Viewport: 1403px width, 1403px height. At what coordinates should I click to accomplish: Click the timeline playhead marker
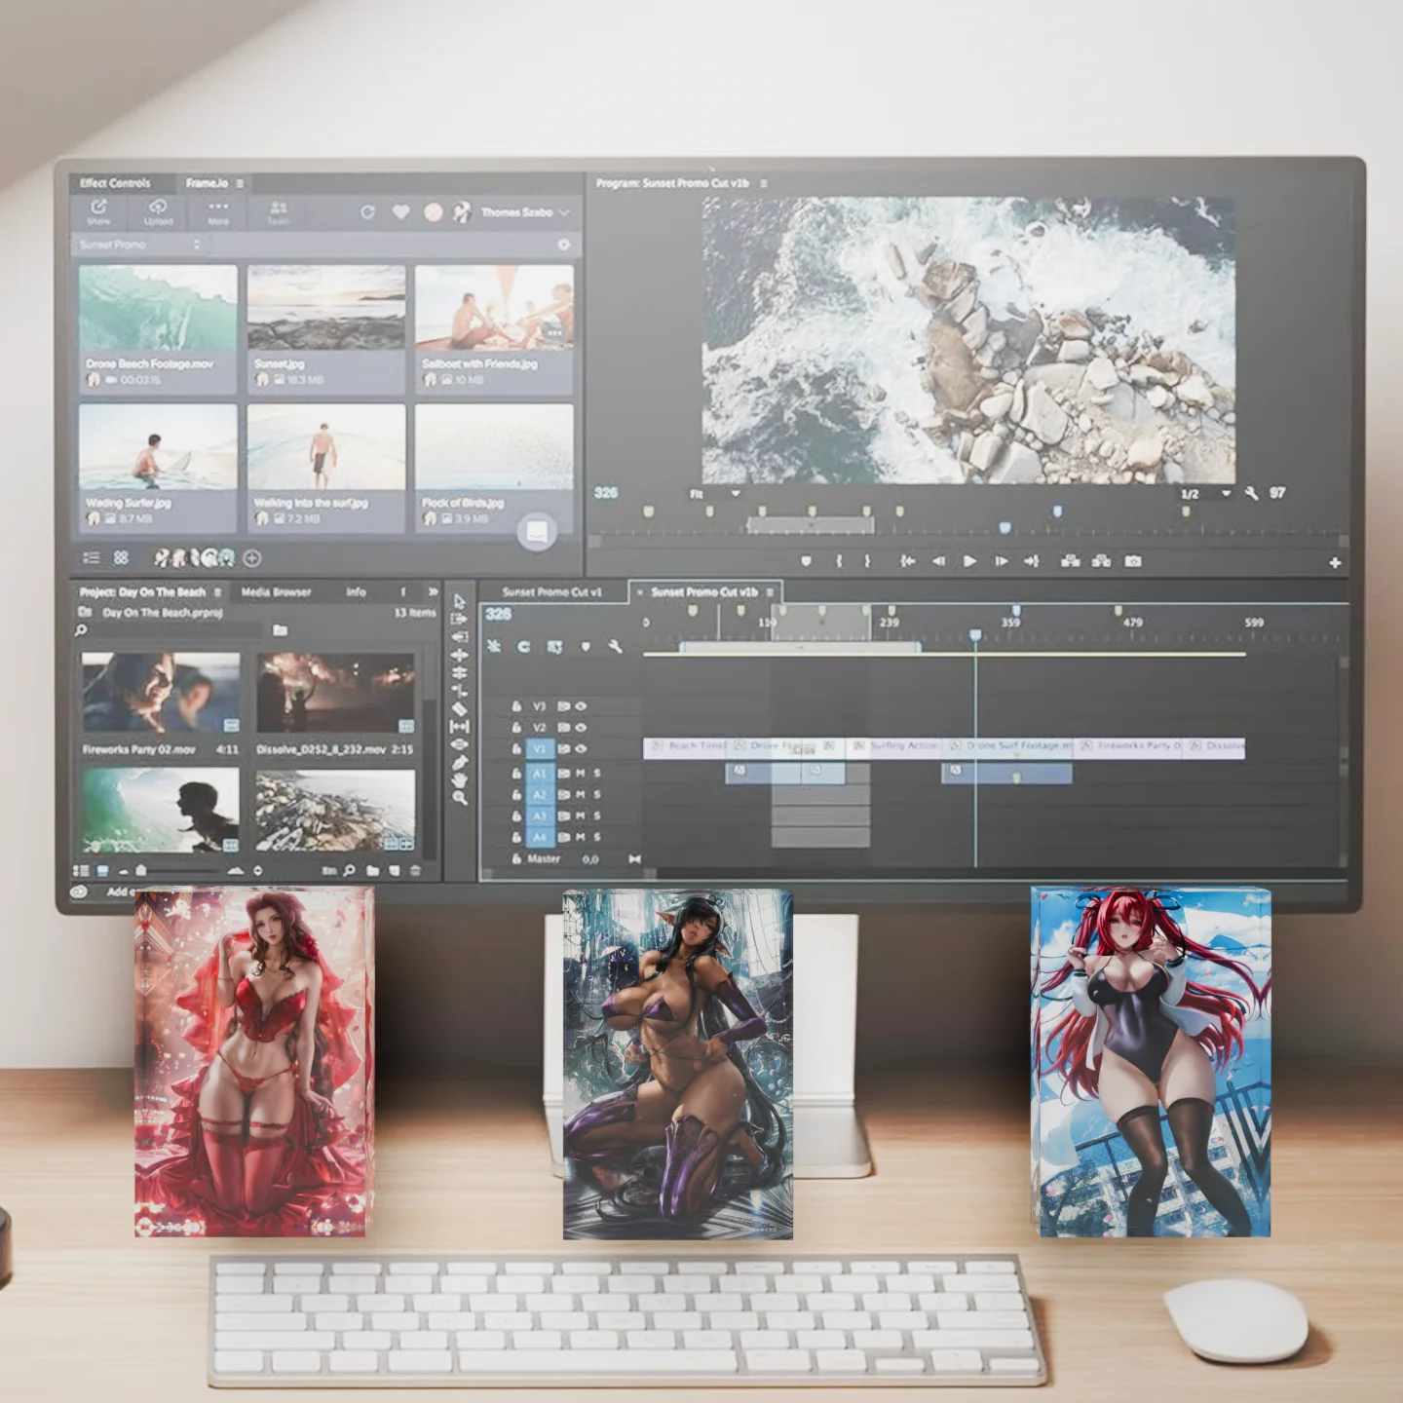(975, 635)
